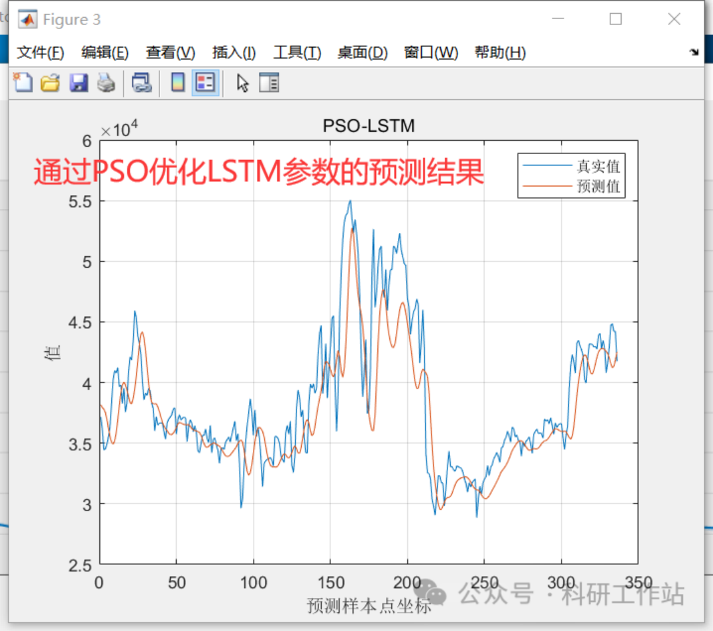Viewport: 713px width, 631px height.
Task: Open a file with the folder icon
Action: [x=50, y=83]
